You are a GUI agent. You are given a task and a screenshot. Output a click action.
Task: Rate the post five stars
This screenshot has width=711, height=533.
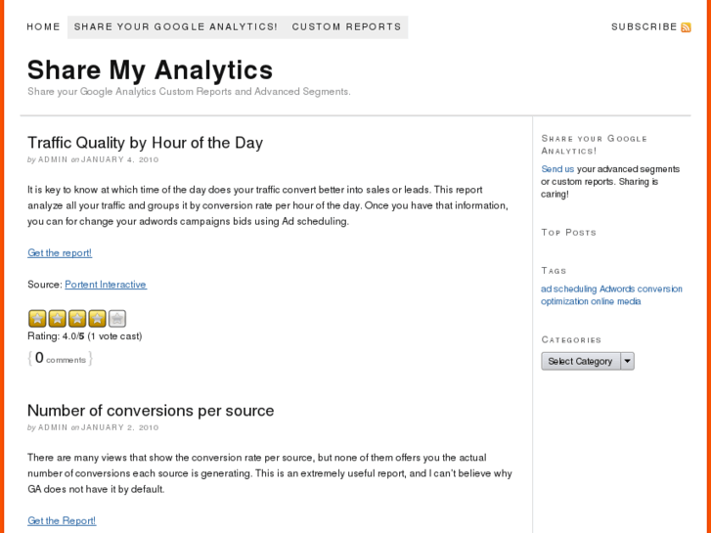click(x=117, y=318)
